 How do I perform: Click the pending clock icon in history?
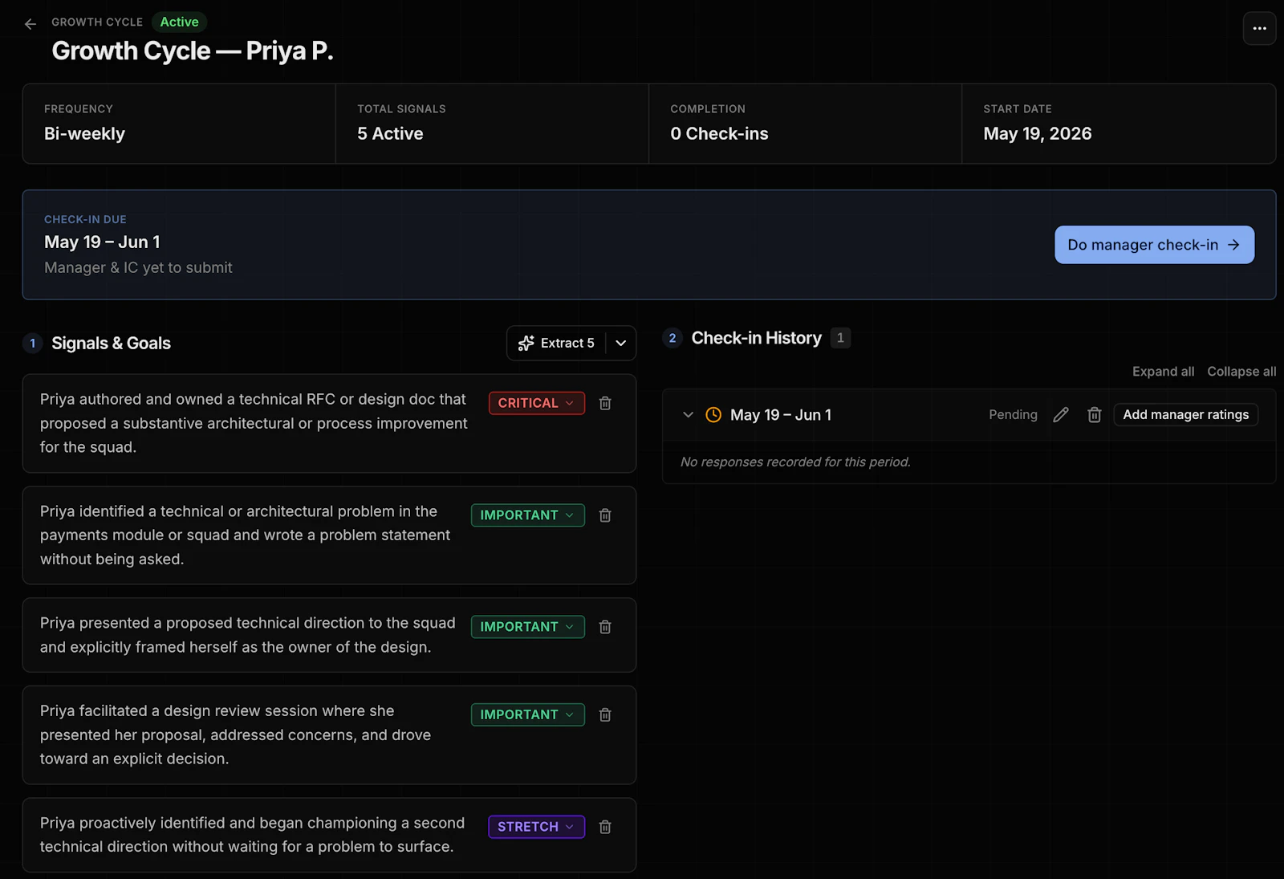713,415
